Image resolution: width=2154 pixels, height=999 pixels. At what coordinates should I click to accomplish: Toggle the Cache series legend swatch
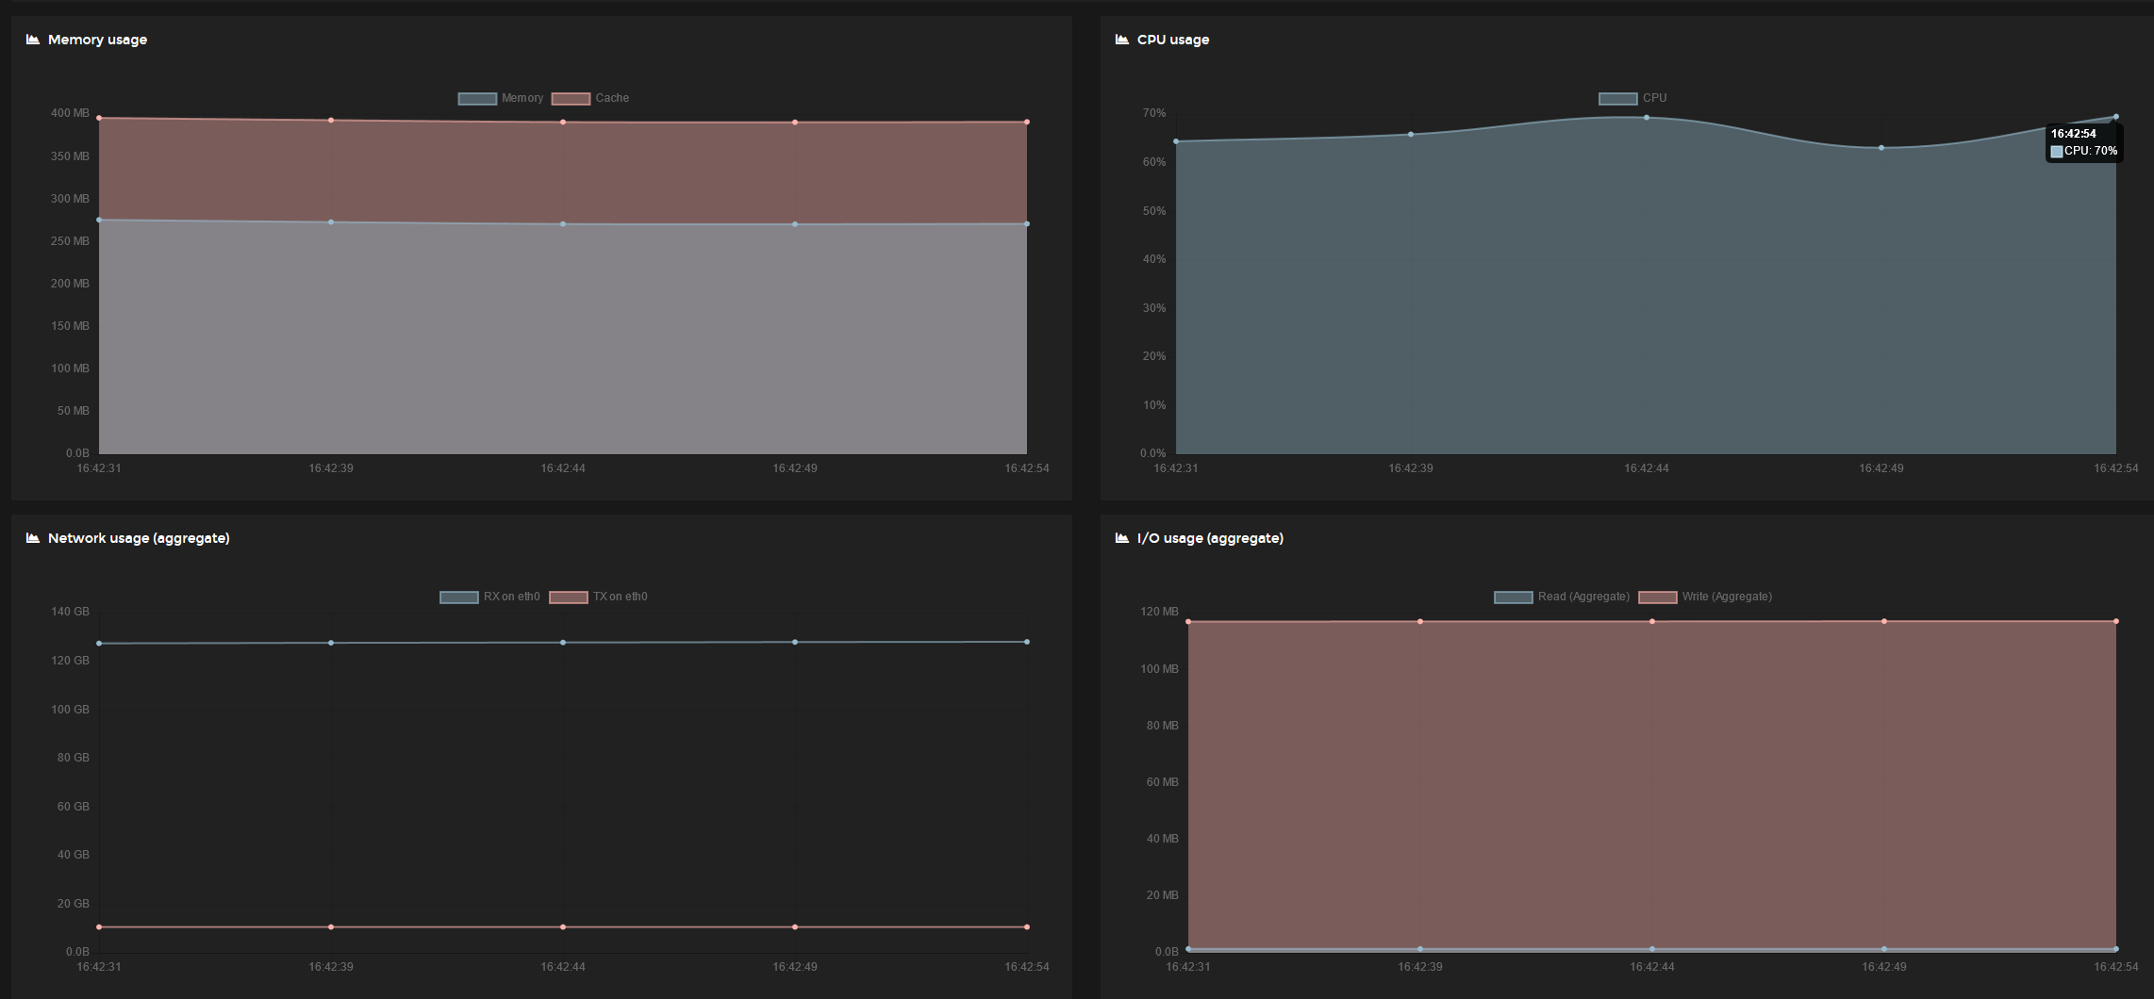[x=571, y=99]
